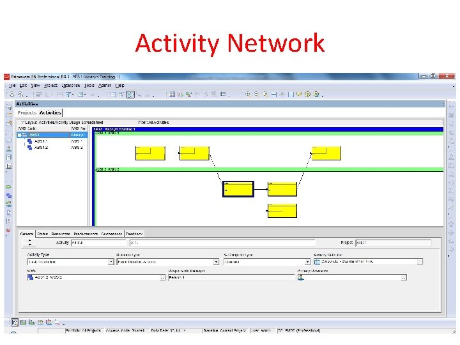Select the highlighted activity box in WBS 2
This screenshot has width=460, height=345.
[238, 189]
